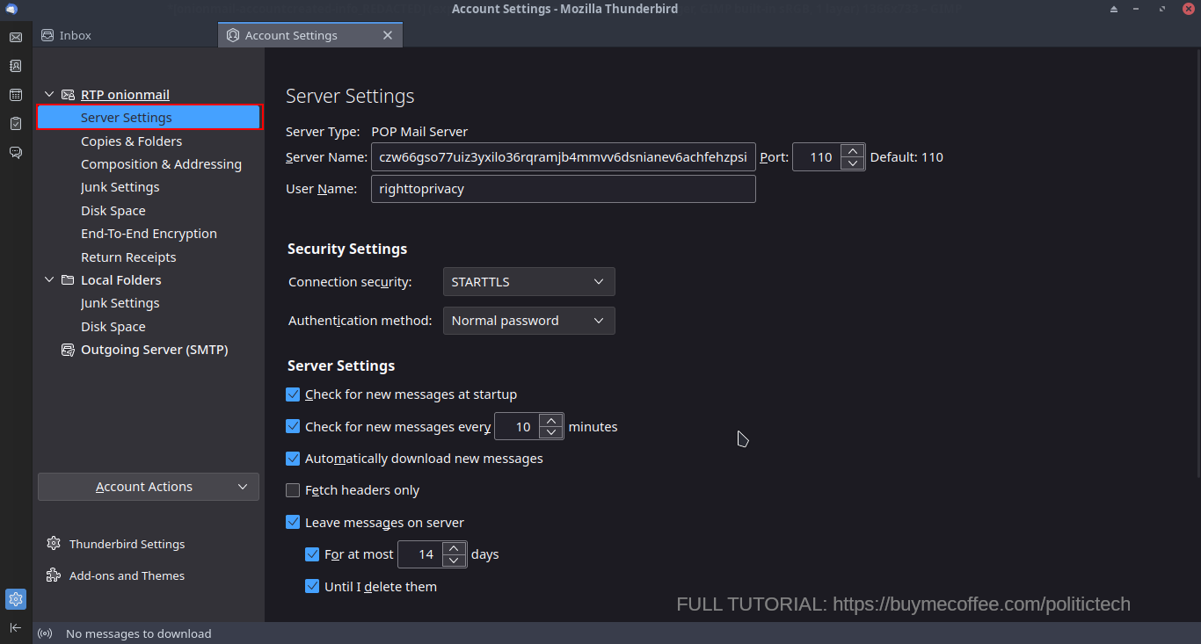Toggle Leave messages on server
1201x644 pixels.
point(294,523)
